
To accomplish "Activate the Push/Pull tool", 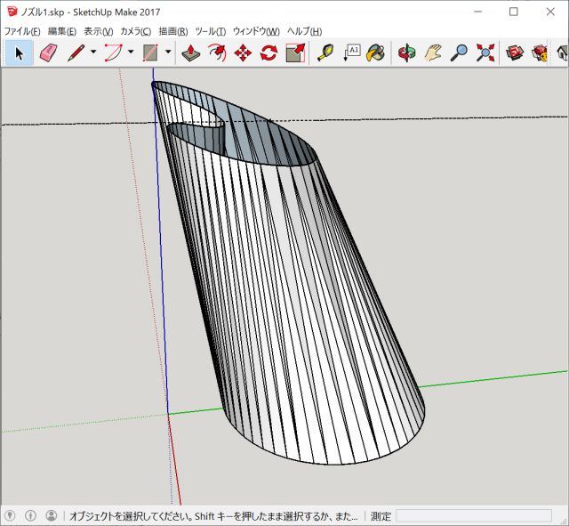I will (x=190, y=53).
